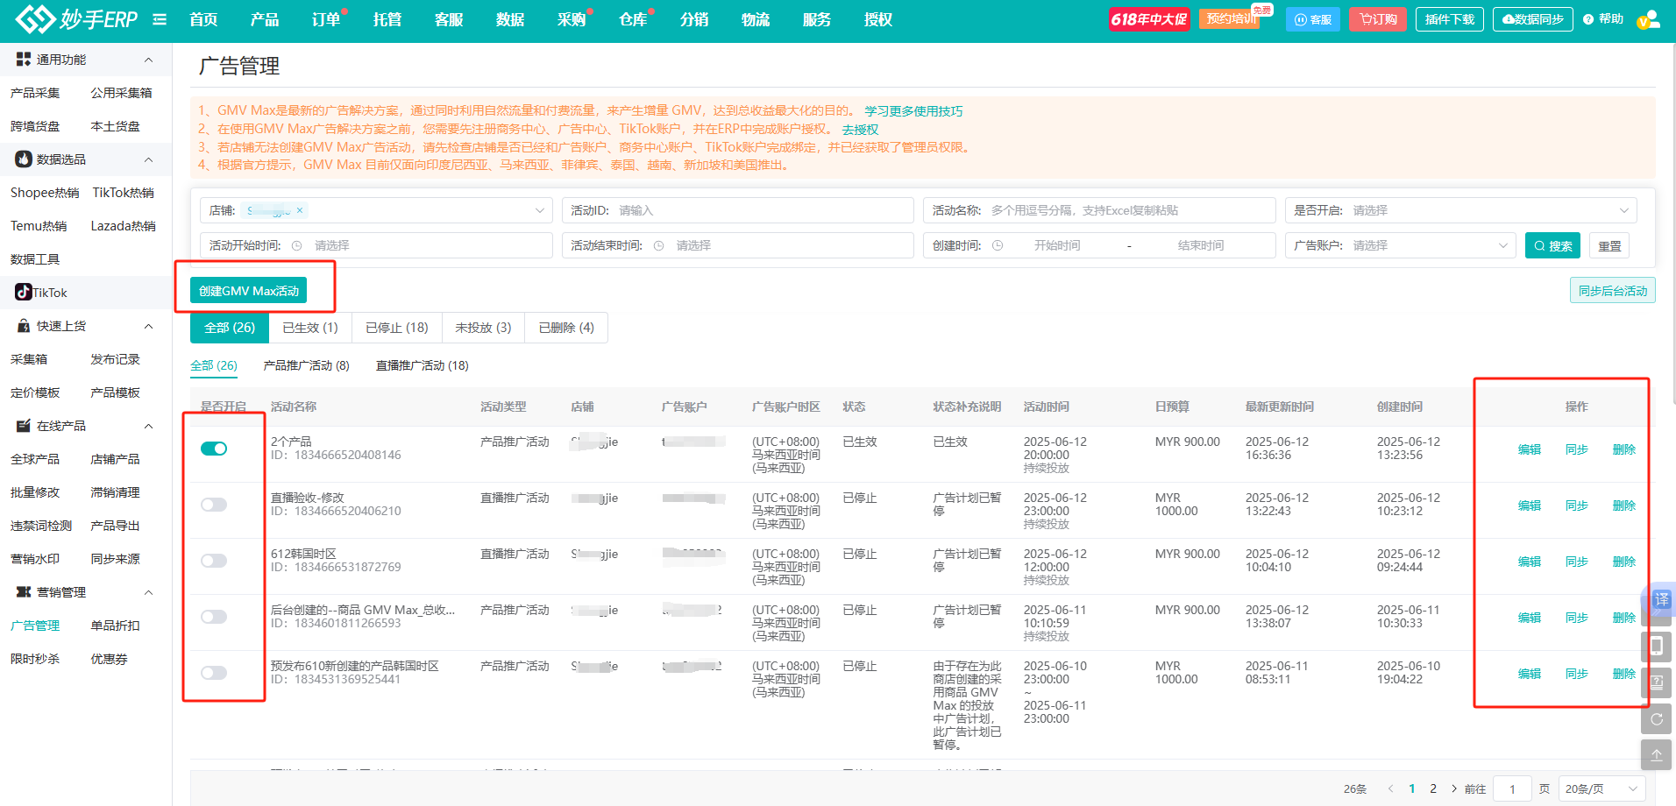Toggle off the 2个产品 campaign switch

tap(214, 449)
